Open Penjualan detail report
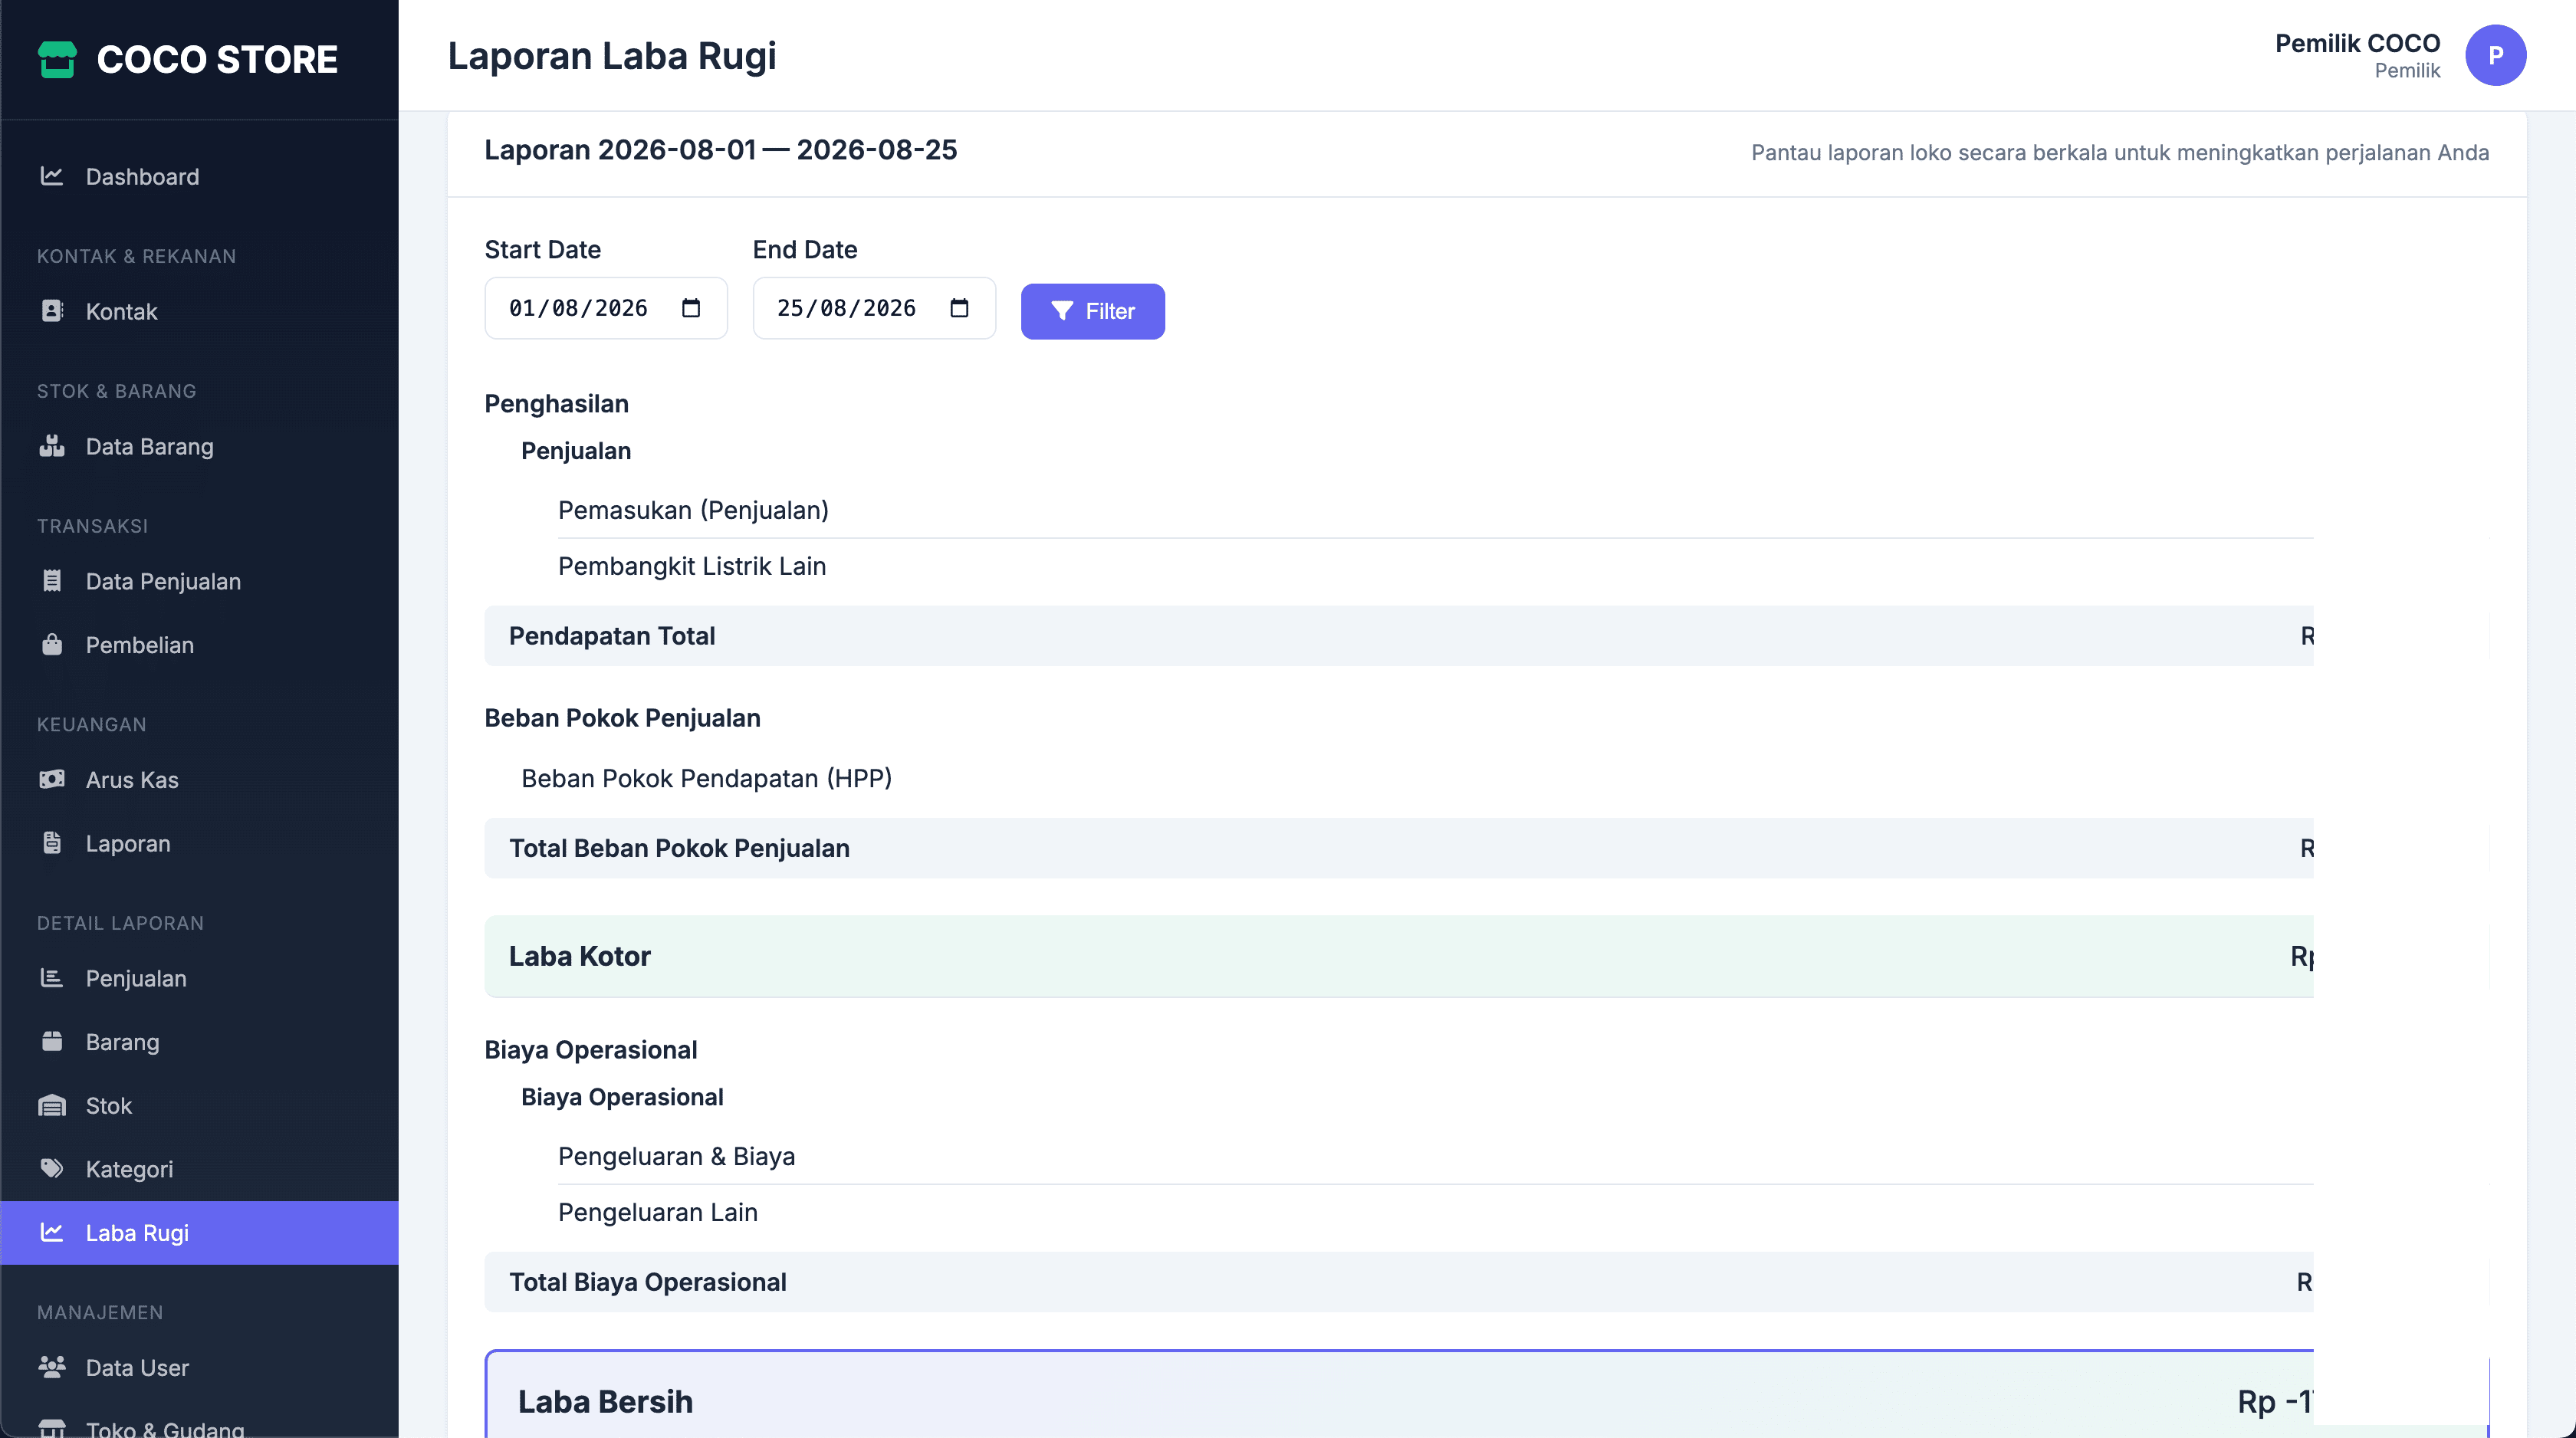2576x1438 pixels. point(200,978)
